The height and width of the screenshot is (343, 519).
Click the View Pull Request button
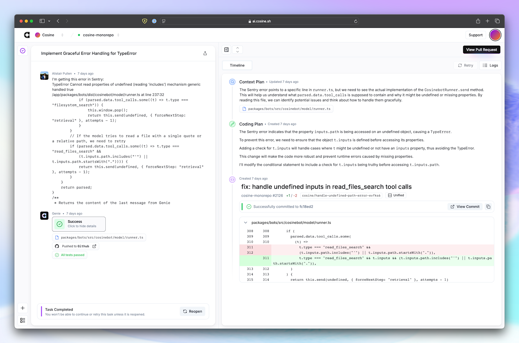481,50
